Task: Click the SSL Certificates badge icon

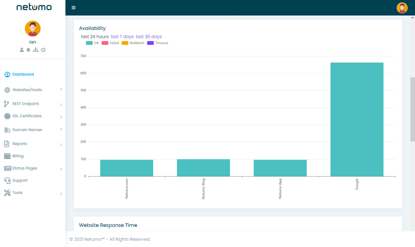Action: (x=8, y=116)
